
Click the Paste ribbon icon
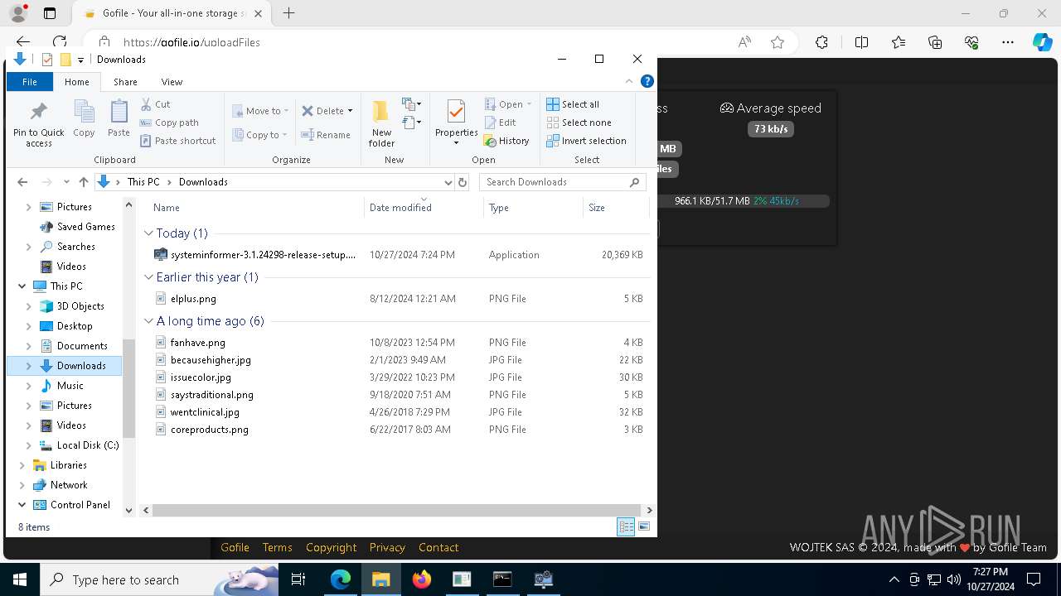(x=119, y=119)
